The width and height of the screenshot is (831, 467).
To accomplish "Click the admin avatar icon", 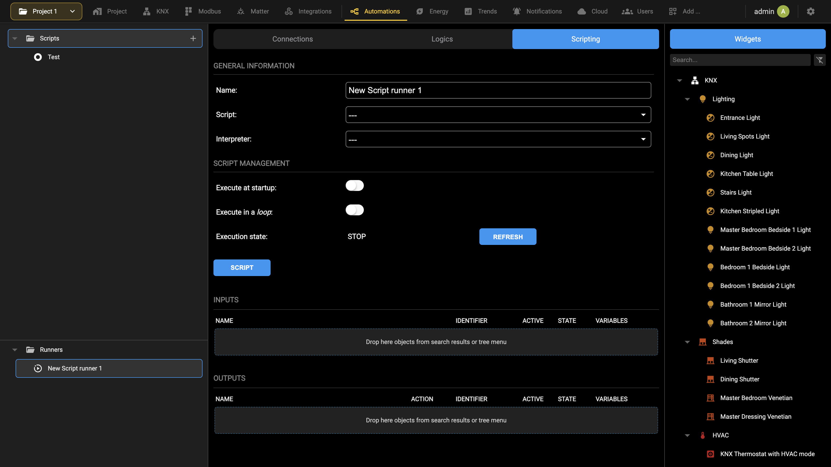I will (x=783, y=11).
